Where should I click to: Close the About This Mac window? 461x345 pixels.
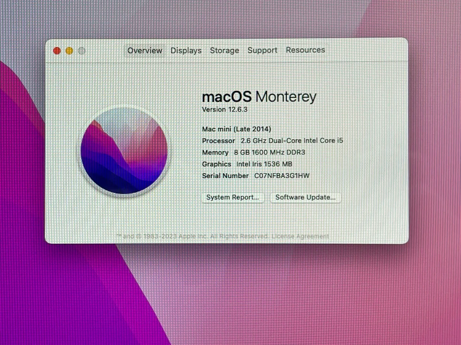click(57, 51)
